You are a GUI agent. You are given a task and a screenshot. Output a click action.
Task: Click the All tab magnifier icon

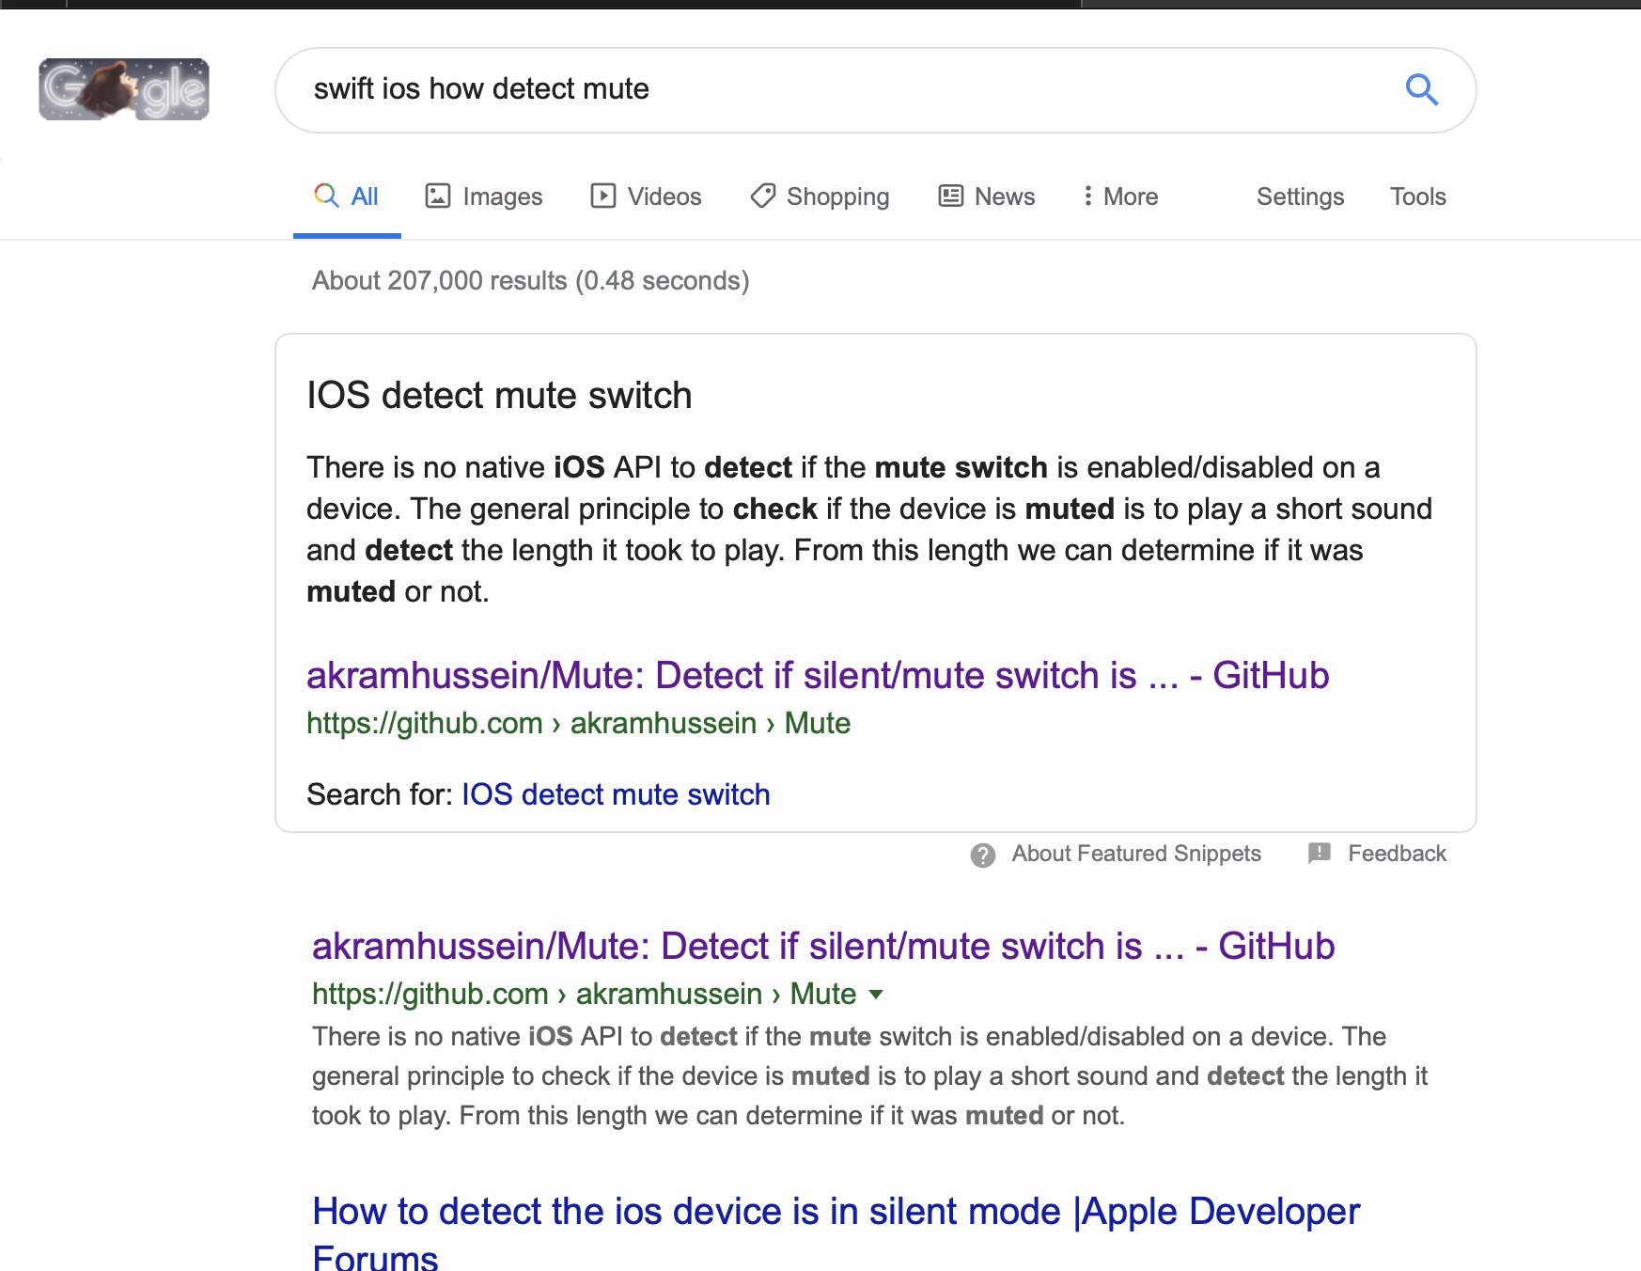[326, 196]
